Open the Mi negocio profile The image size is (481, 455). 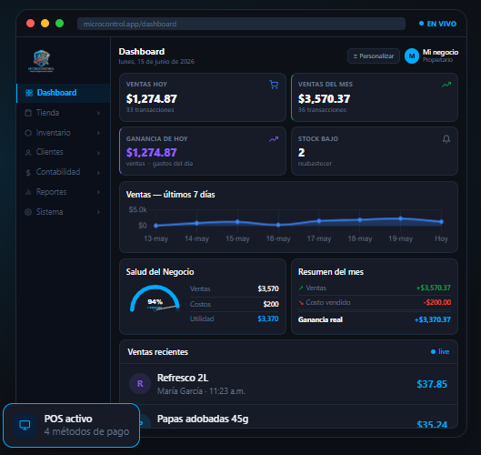pos(431,56)
